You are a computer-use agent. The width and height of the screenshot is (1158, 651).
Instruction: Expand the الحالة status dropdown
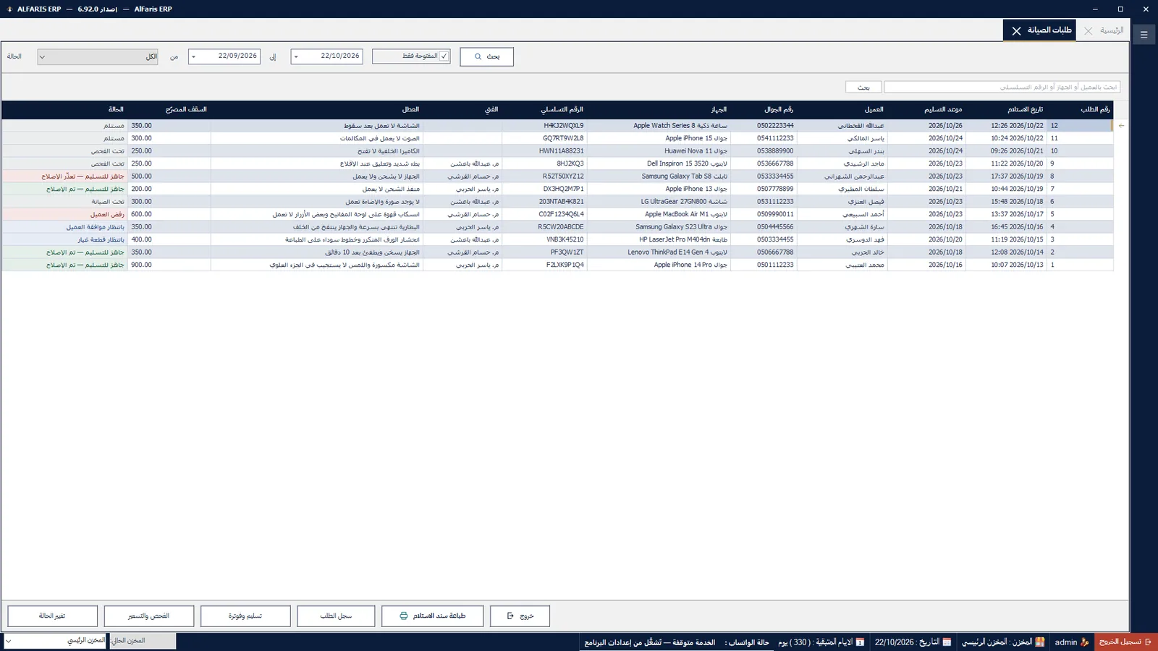[x=98, y=56]
